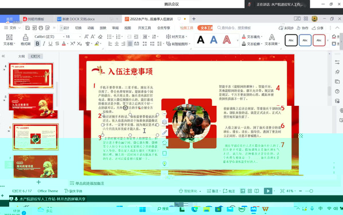
Task: Apply superscript X² formatting
Action: click(x=73, y=44)
